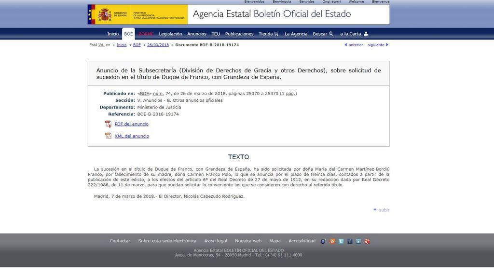494x278 pixels.
Task: Click the magnifier icon beside Buscar
Action: click(x=331, y=34)
